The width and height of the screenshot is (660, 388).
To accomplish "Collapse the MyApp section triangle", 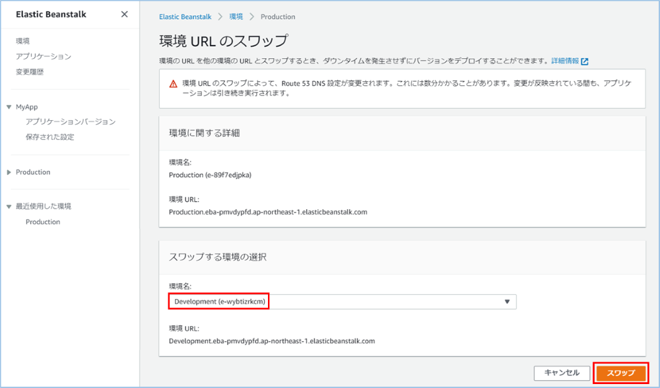I will (x=9, y=106).
